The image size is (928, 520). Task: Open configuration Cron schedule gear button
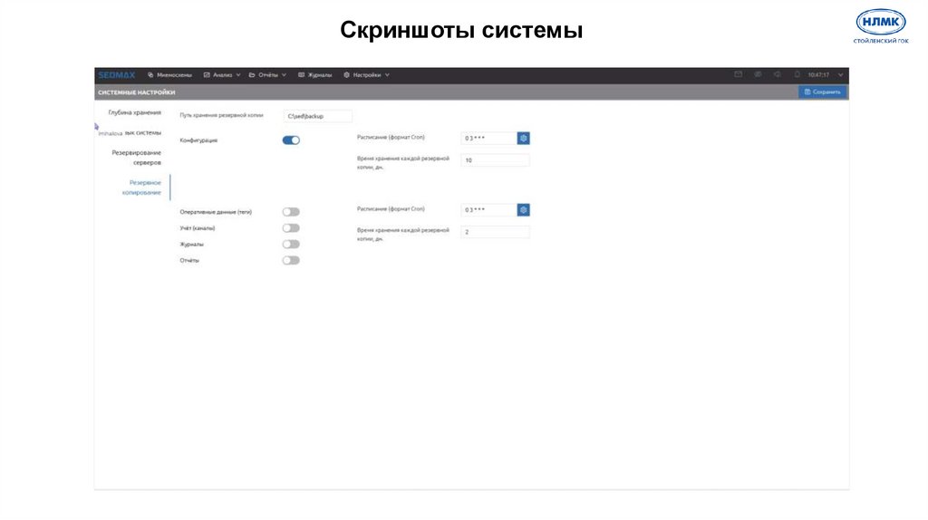(523, 138)
